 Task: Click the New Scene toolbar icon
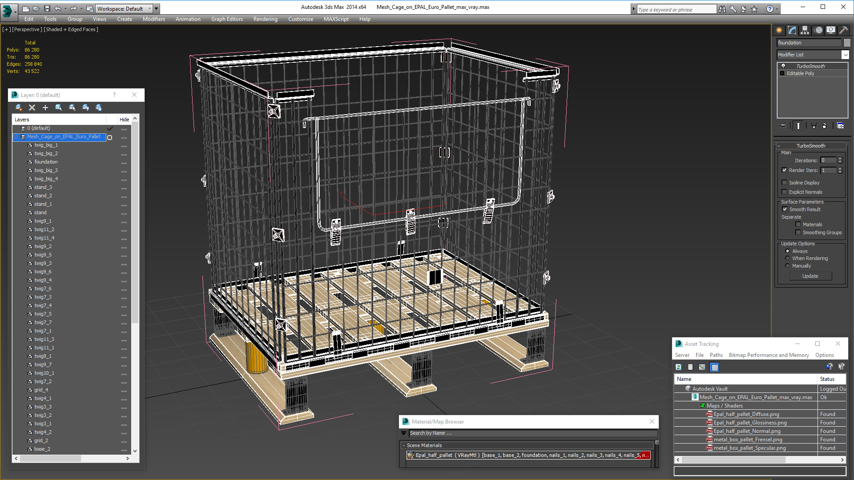pyautogui.click(x=25, y=8)
